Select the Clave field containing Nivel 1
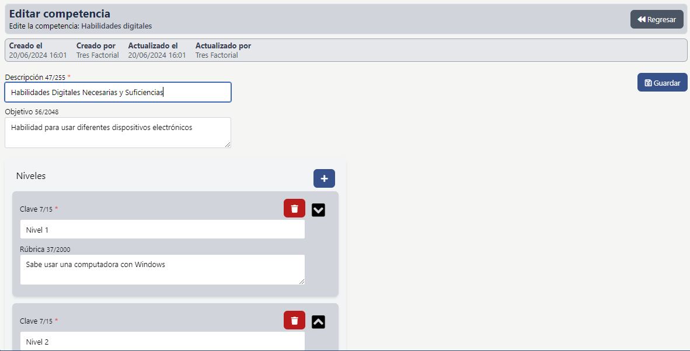Image resolution: width=690 pixels, height=351 pixels. click(x=162, y=230)
